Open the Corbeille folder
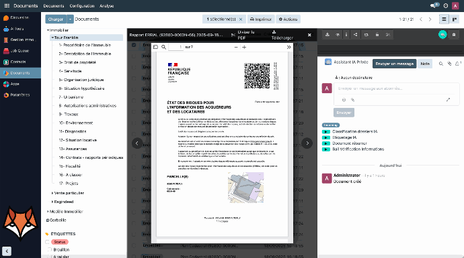464x258 pixels. (56, 220)
